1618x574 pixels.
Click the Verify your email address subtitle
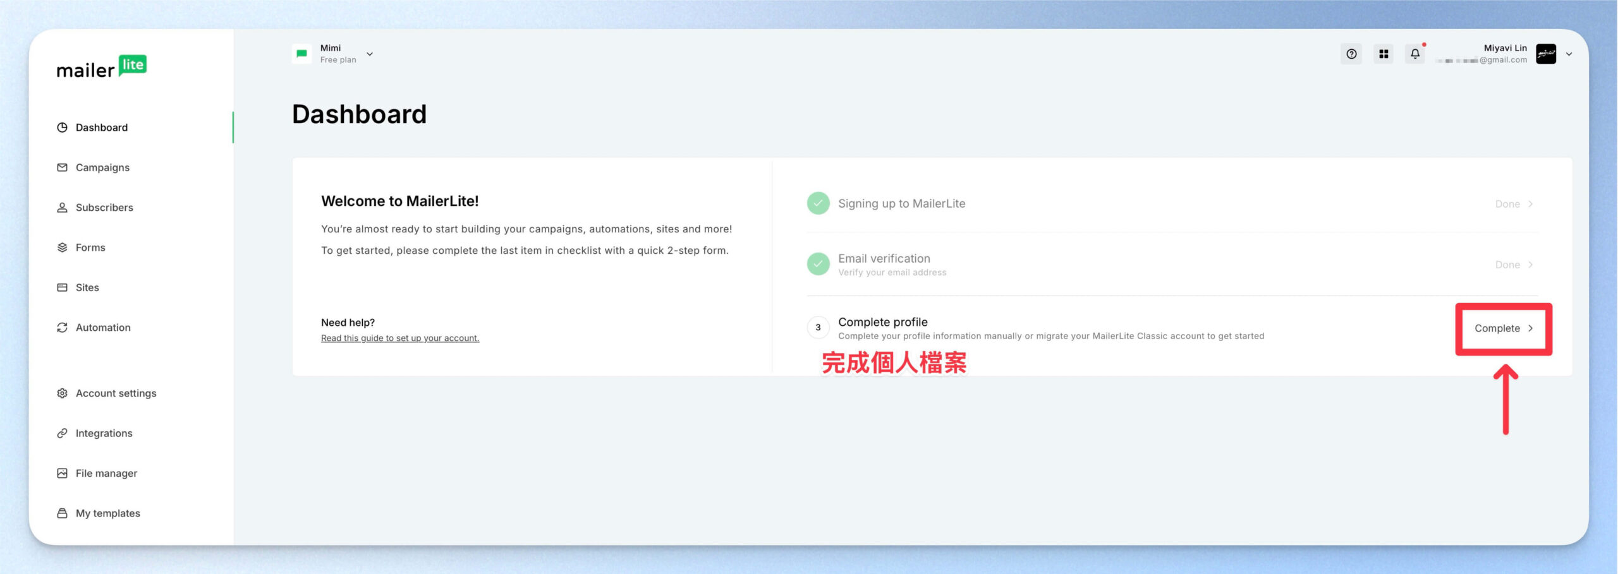[x=892, y=273]
